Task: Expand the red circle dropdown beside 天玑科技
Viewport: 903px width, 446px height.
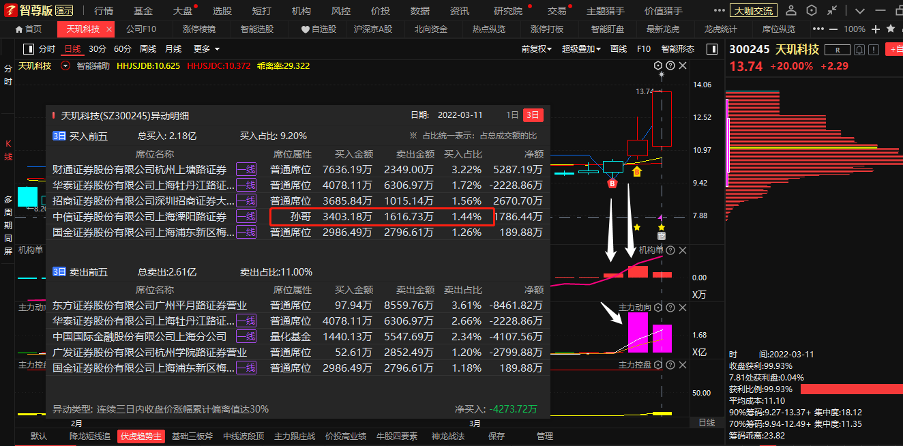Action: [65, 66]
